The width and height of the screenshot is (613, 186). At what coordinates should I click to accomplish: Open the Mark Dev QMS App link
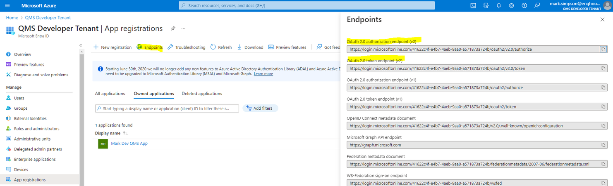tap(129, 144)
